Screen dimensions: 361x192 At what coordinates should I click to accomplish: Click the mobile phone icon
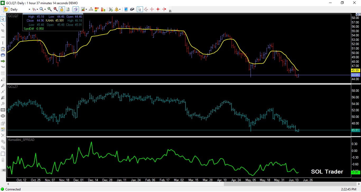coord(126,9)
